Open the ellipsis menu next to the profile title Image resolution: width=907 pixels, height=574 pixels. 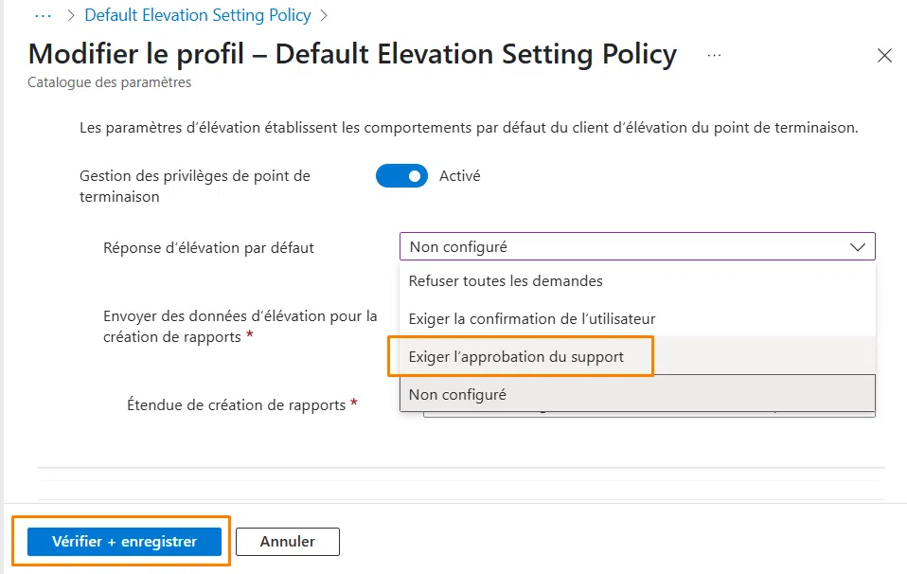tap(713, 54)
